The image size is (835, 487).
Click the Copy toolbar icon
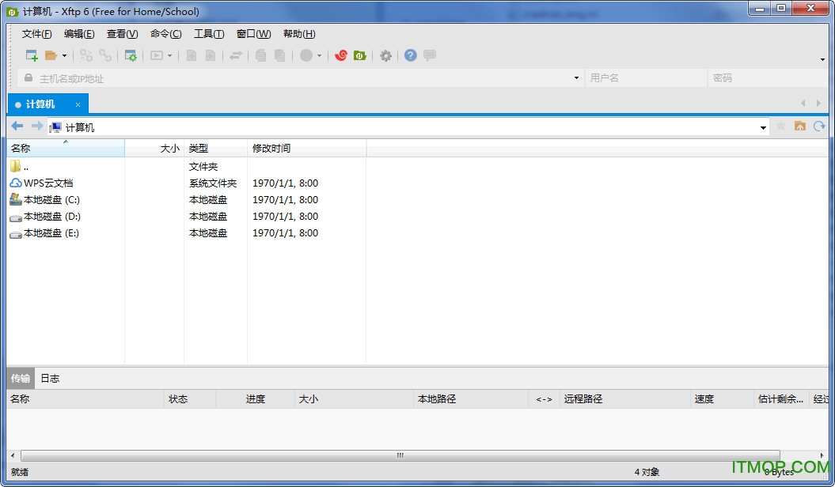coord(260,55)
